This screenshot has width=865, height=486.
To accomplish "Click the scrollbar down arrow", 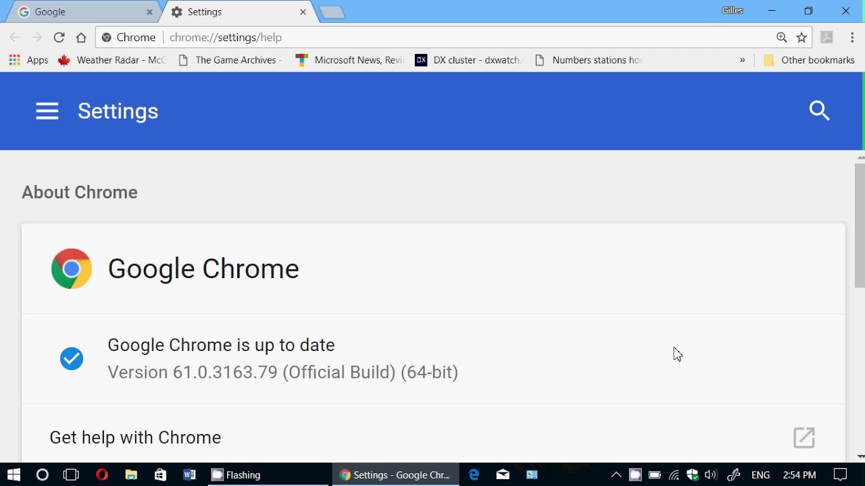I will (x=860, y=457).
